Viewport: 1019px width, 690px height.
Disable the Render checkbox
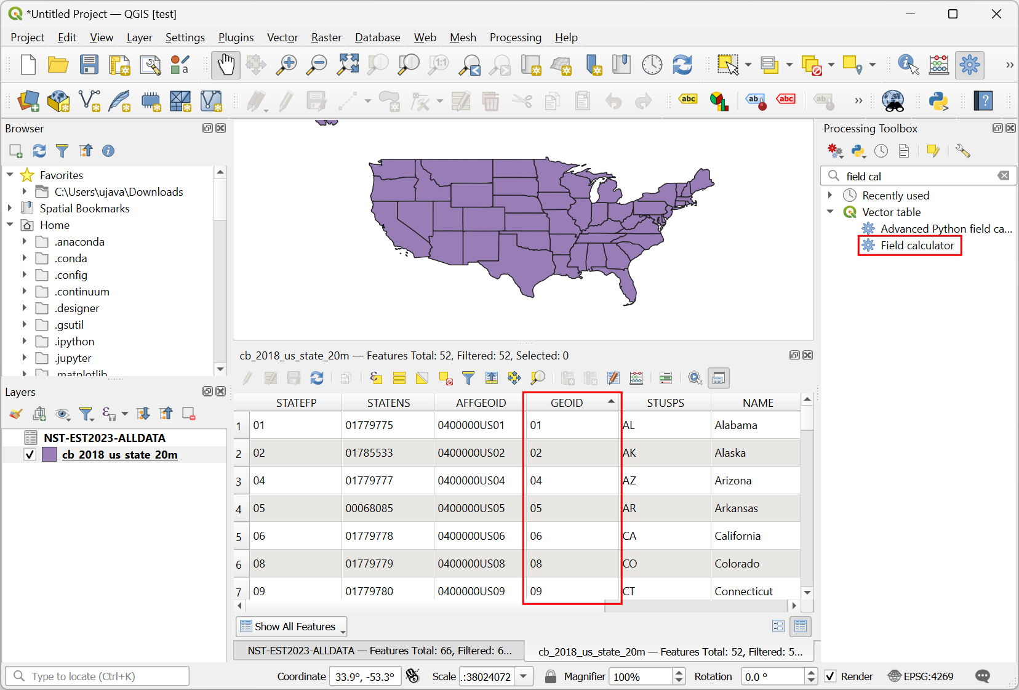(830, 676)
